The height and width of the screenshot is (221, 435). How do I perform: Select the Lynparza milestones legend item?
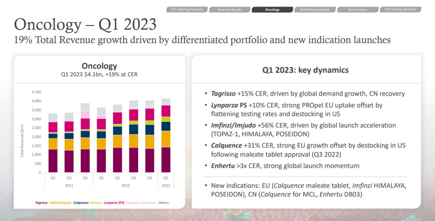click(x=141, y=203)
